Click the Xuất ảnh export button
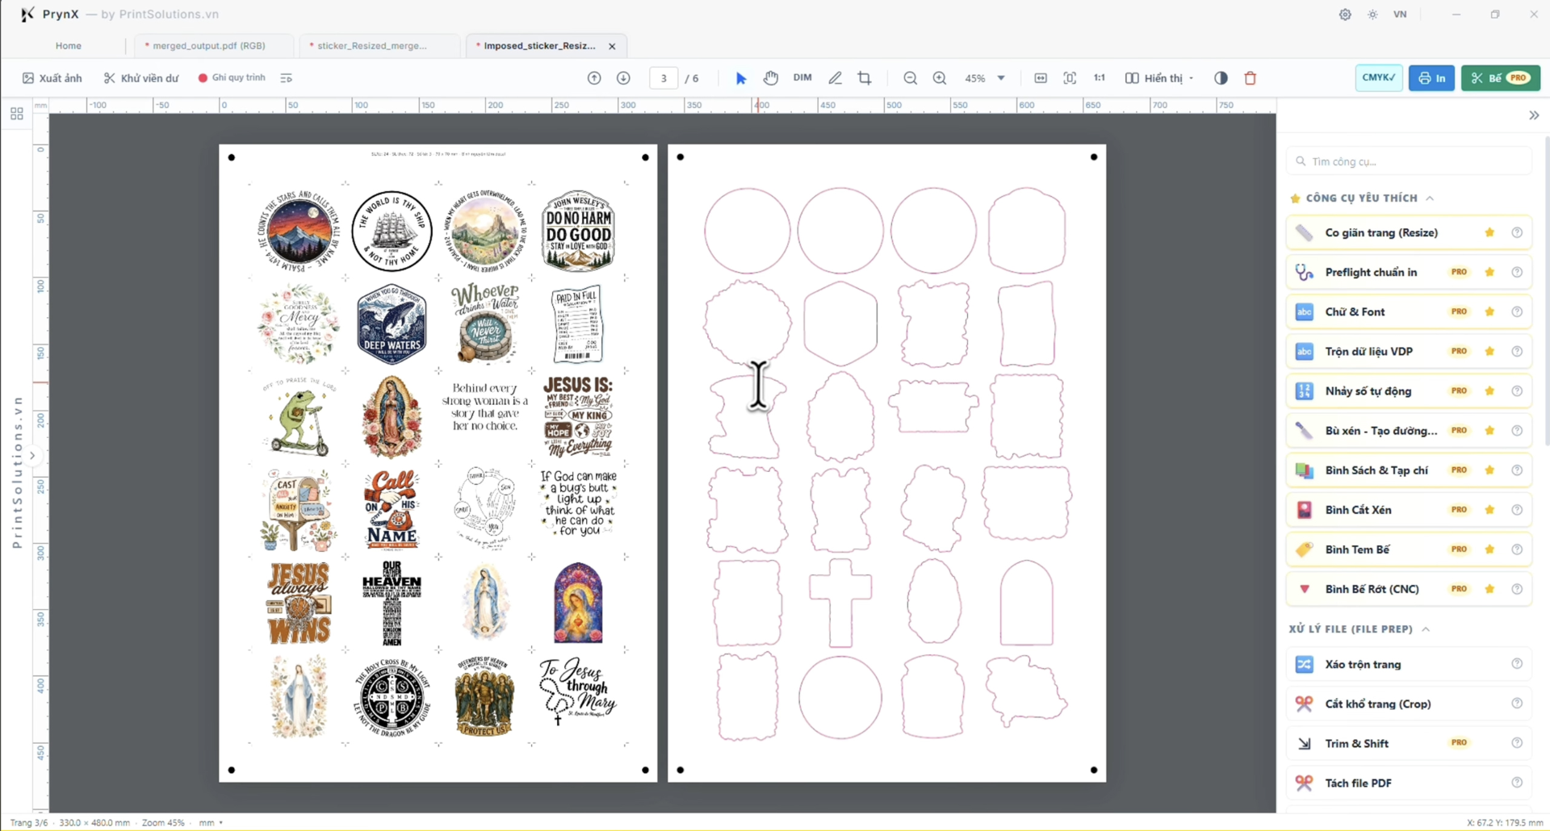The height and width of the screenshot is (831, 1550). point(52,78)
